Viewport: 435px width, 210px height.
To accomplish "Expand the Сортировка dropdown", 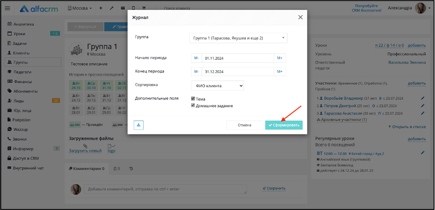I will tap(218, 86).
